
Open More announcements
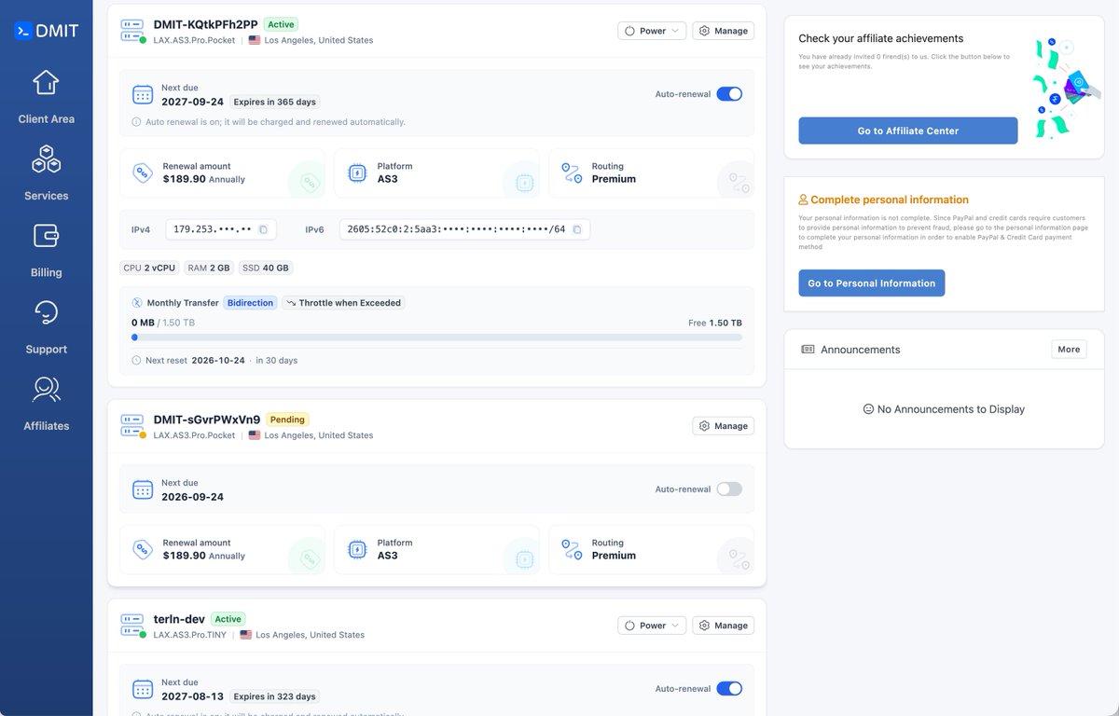click(x=1069, y=350)
